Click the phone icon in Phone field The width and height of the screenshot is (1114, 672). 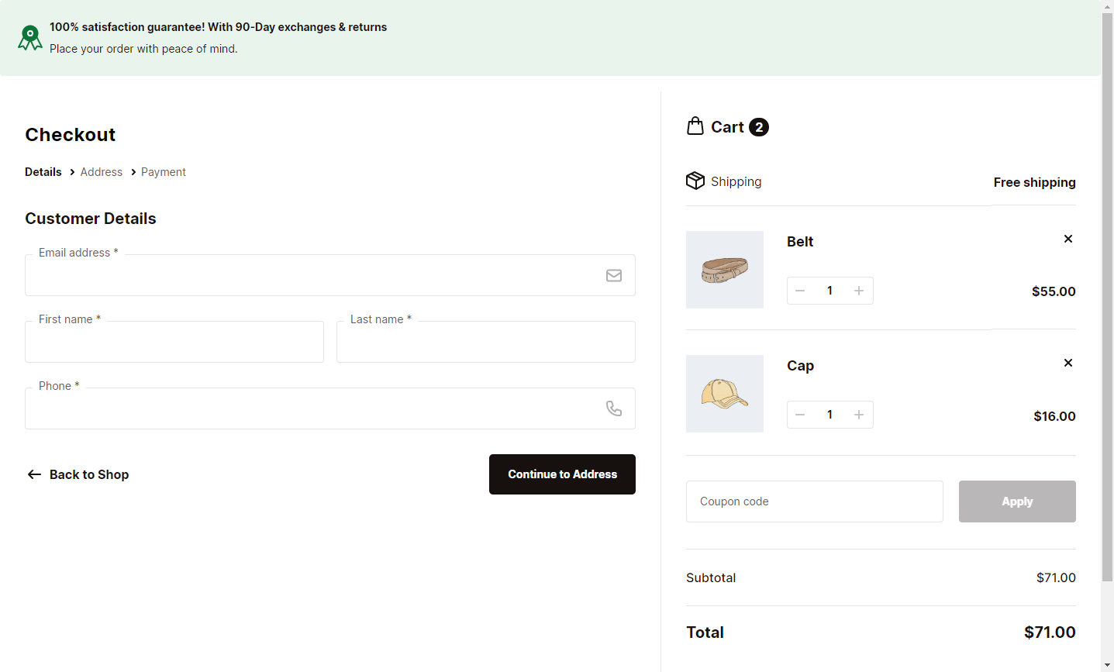click(614, 408)
